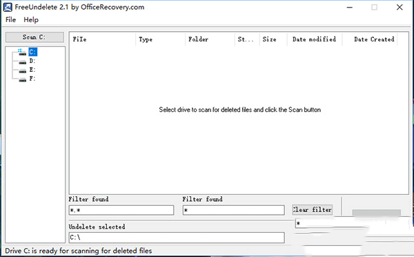Click the C: drive icon in tree

point(22,52)
